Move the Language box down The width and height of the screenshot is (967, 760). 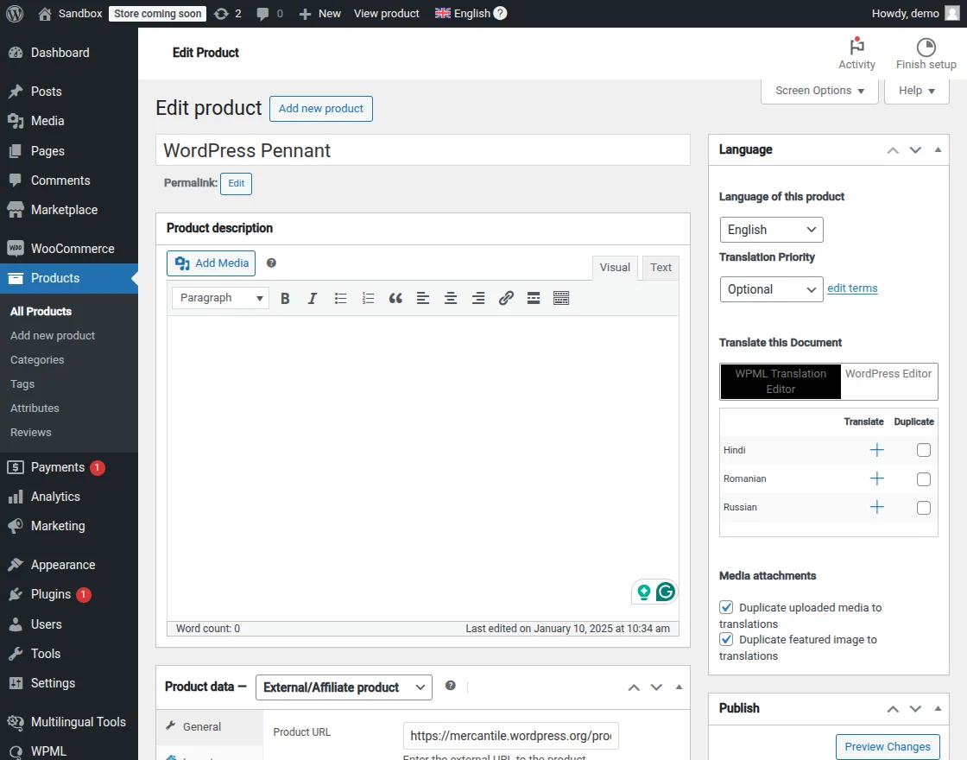[915, 150]
